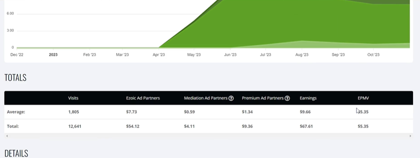Image resolution: width=420 pixels, height=158 pixels.
Task: Click the Mediation Ad Partners header text
Action: pyautogui.click(x=205, y=98)
